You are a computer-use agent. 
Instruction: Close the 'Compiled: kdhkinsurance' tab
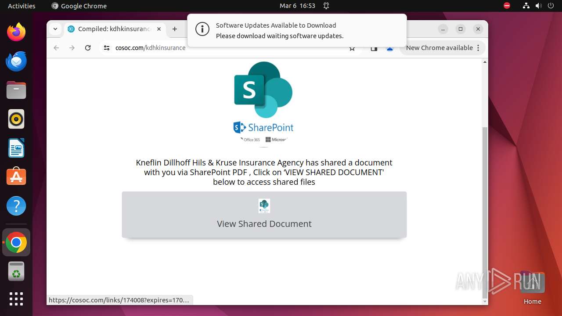(x=159, y=29)
